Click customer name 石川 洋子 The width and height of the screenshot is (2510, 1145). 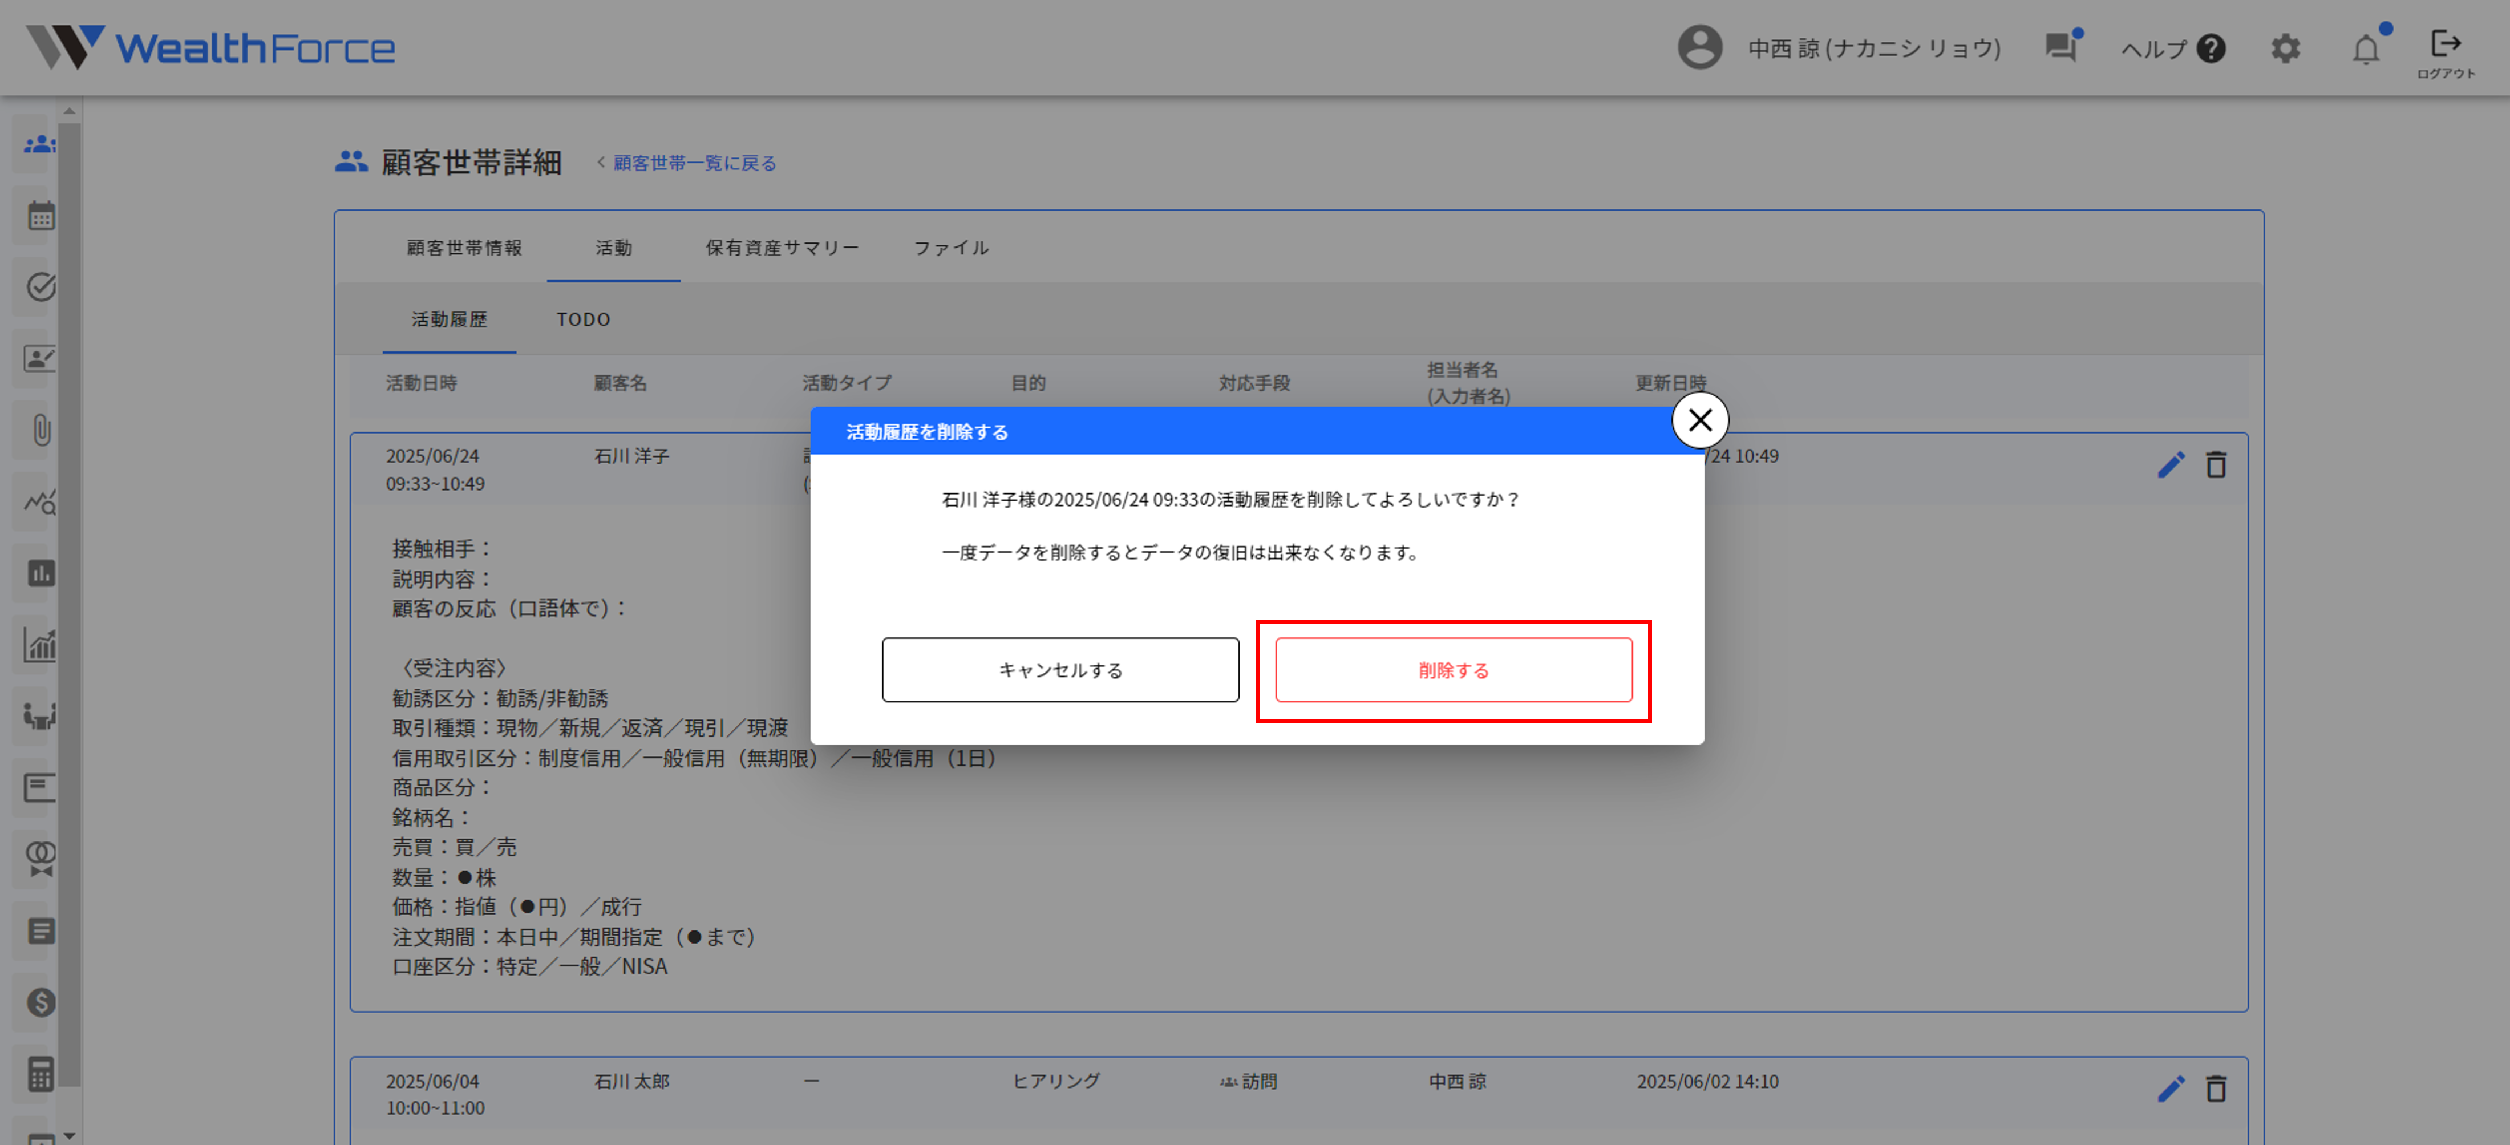click(x=631, y=456)
